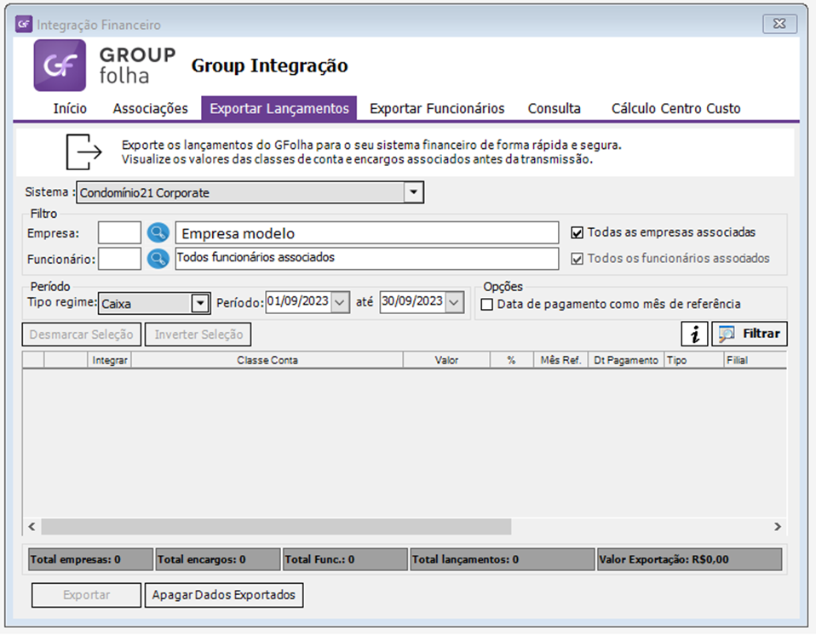This screenshot has height=635, width=816.
Task: Click the title bar GF app icon
Action: click(x=24, y=25)
